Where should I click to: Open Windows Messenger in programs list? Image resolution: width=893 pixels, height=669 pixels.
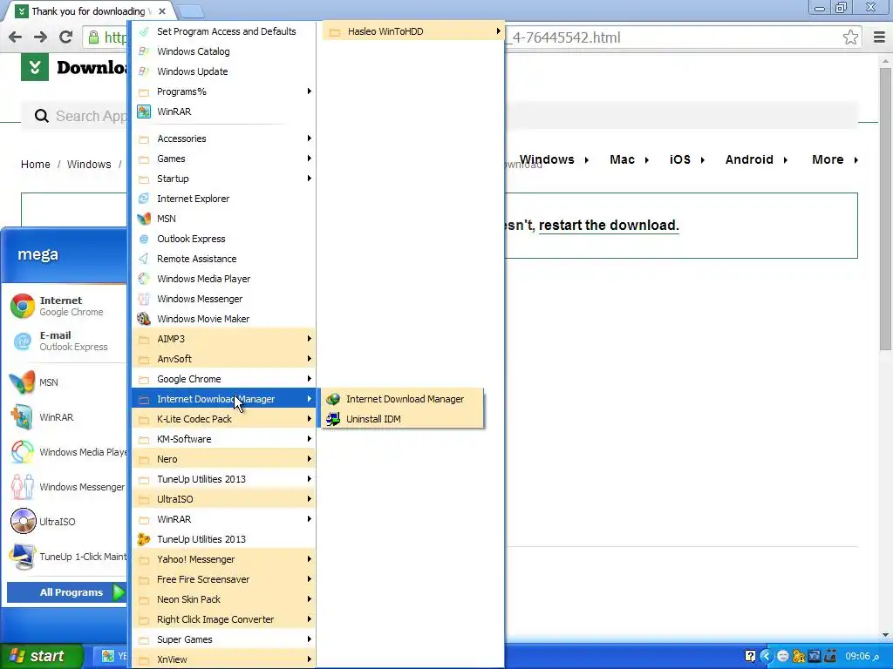[224, 299]
